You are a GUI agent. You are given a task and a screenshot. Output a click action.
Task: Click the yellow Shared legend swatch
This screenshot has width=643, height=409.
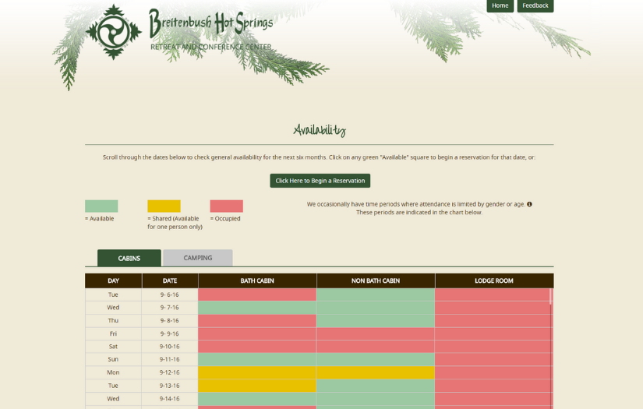[x=164, y=206]
